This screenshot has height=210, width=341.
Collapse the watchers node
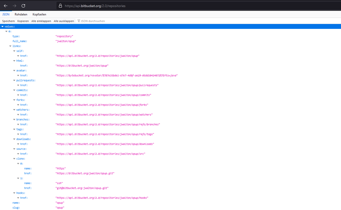click(x=14, y=110)
